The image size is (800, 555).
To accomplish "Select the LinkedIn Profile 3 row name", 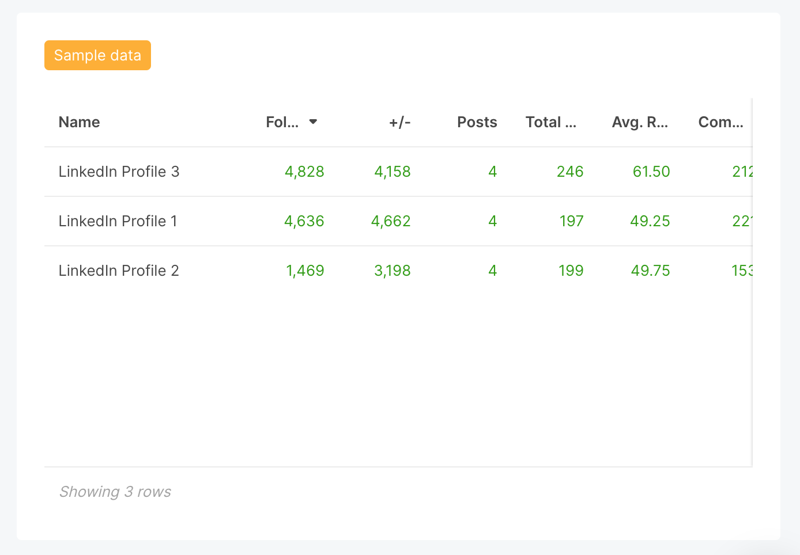I will tap(119, 171).
